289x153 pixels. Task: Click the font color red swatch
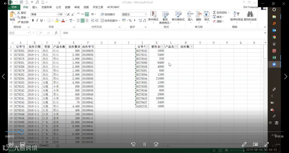click(x=63, y=20)
